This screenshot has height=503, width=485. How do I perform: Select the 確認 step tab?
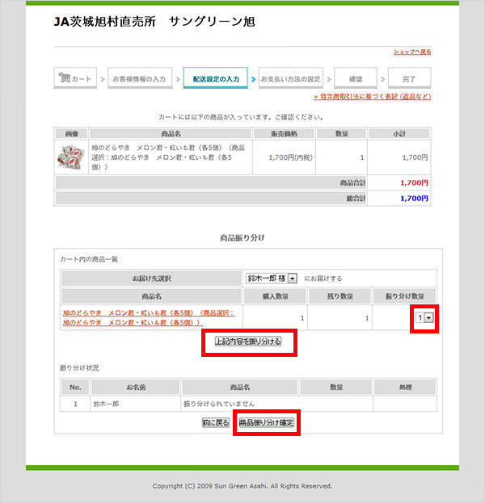click(355, 79)
